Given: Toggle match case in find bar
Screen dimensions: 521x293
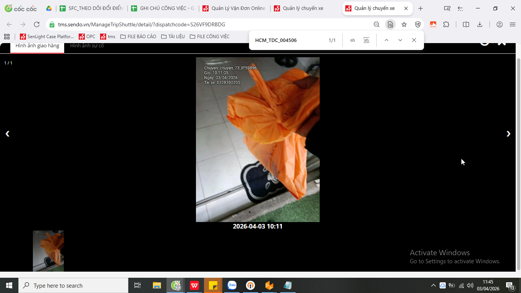Looking at the screenshot, I should click(x=353, y=40).
